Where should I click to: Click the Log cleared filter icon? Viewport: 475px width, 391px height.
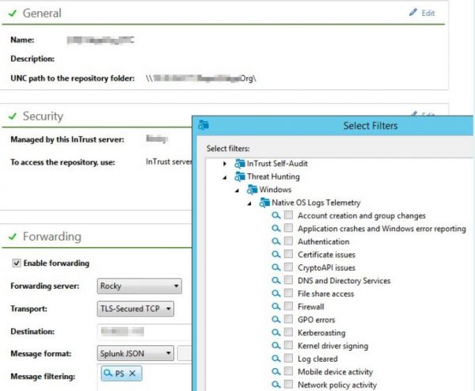(276, 359)
